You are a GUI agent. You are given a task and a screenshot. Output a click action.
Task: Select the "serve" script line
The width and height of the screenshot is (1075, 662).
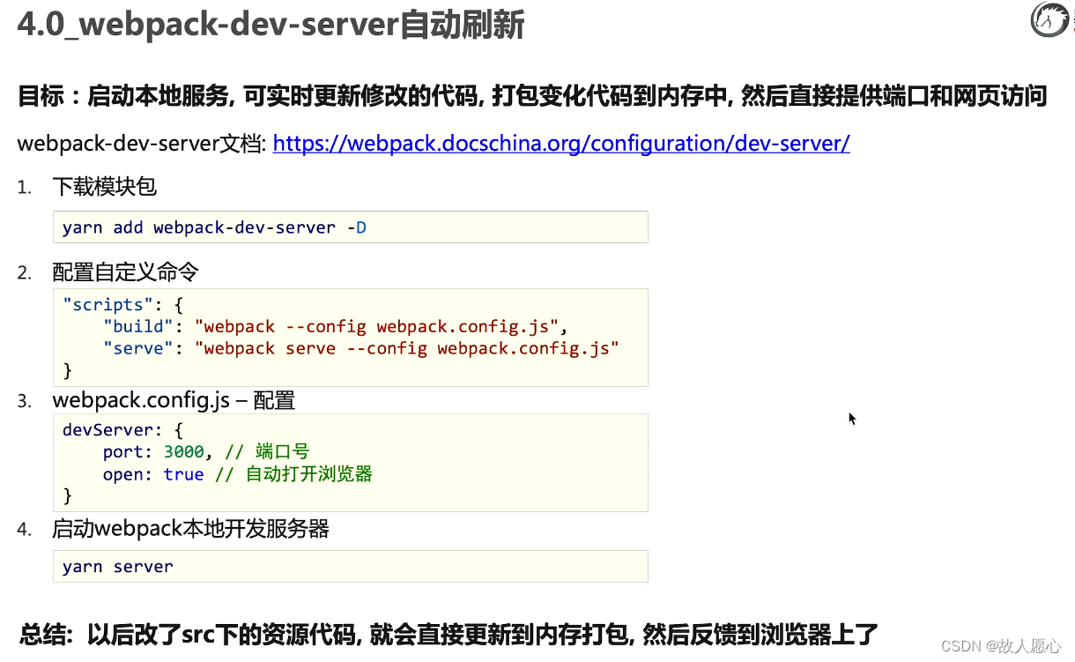click(x=361, y=349)
